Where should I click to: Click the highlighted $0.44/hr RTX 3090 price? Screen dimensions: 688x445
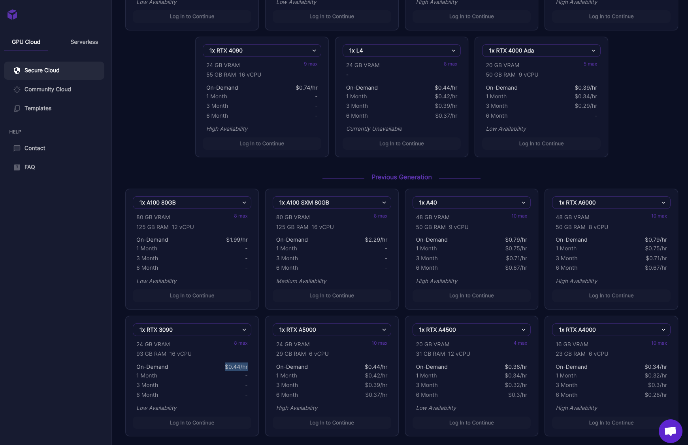tap(236, 367)
